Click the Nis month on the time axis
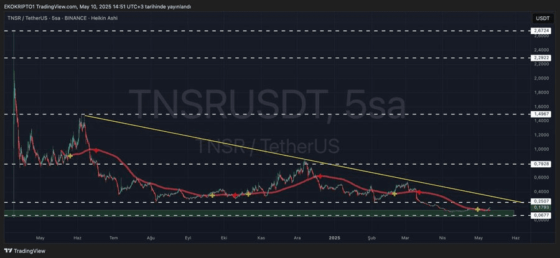560x258 pixels. coord(442,237)
